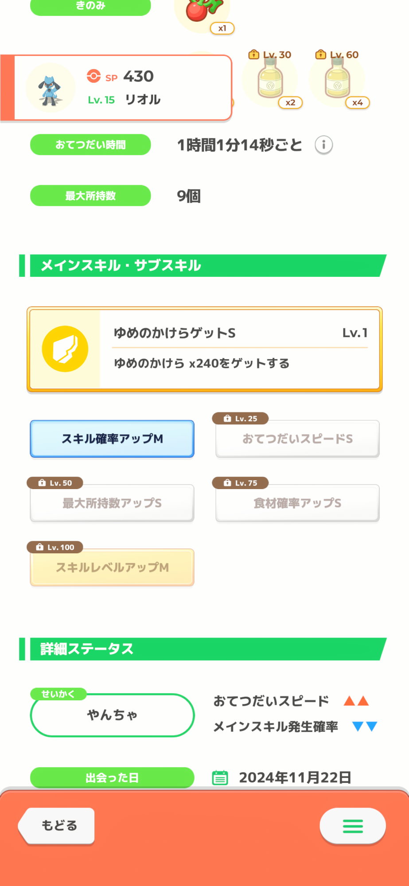Viewport: 409px width, 886px height.
Task: Tap the yellow dream shard skill icon
Action: coord(65,349)
